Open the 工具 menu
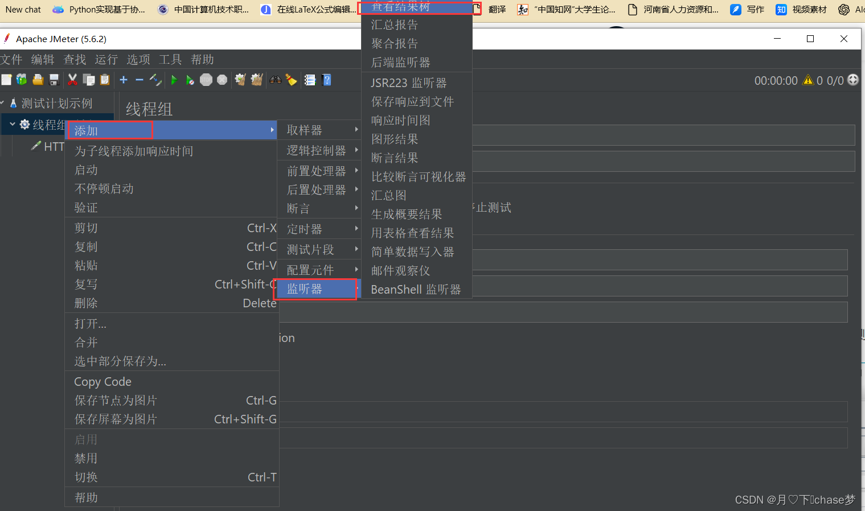 point(170,60)
